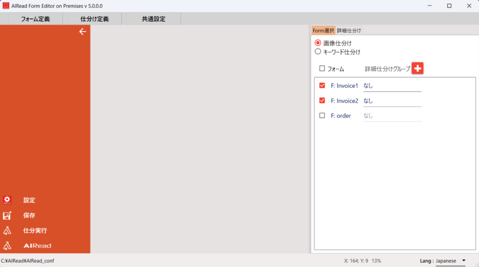Open the group dropdown for Invoice1

pyautogui.click(x=392, y=86)
